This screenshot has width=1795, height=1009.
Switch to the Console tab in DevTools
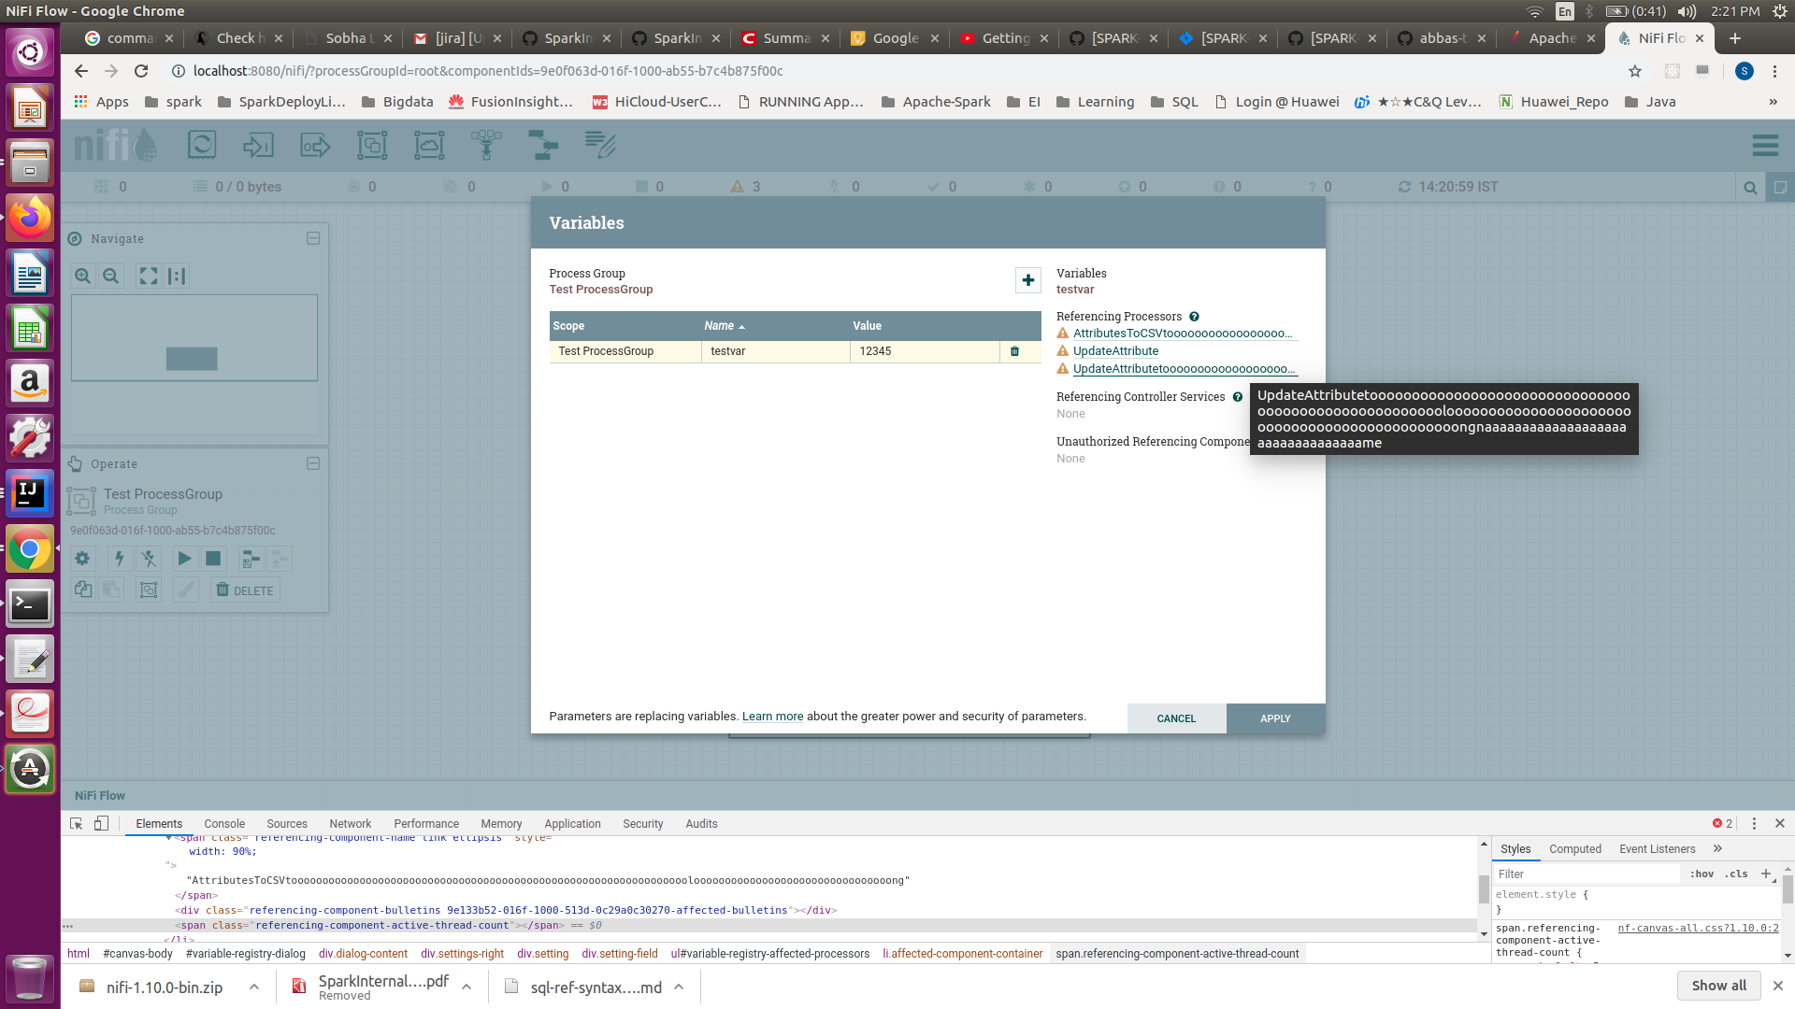tap(224, 823)
